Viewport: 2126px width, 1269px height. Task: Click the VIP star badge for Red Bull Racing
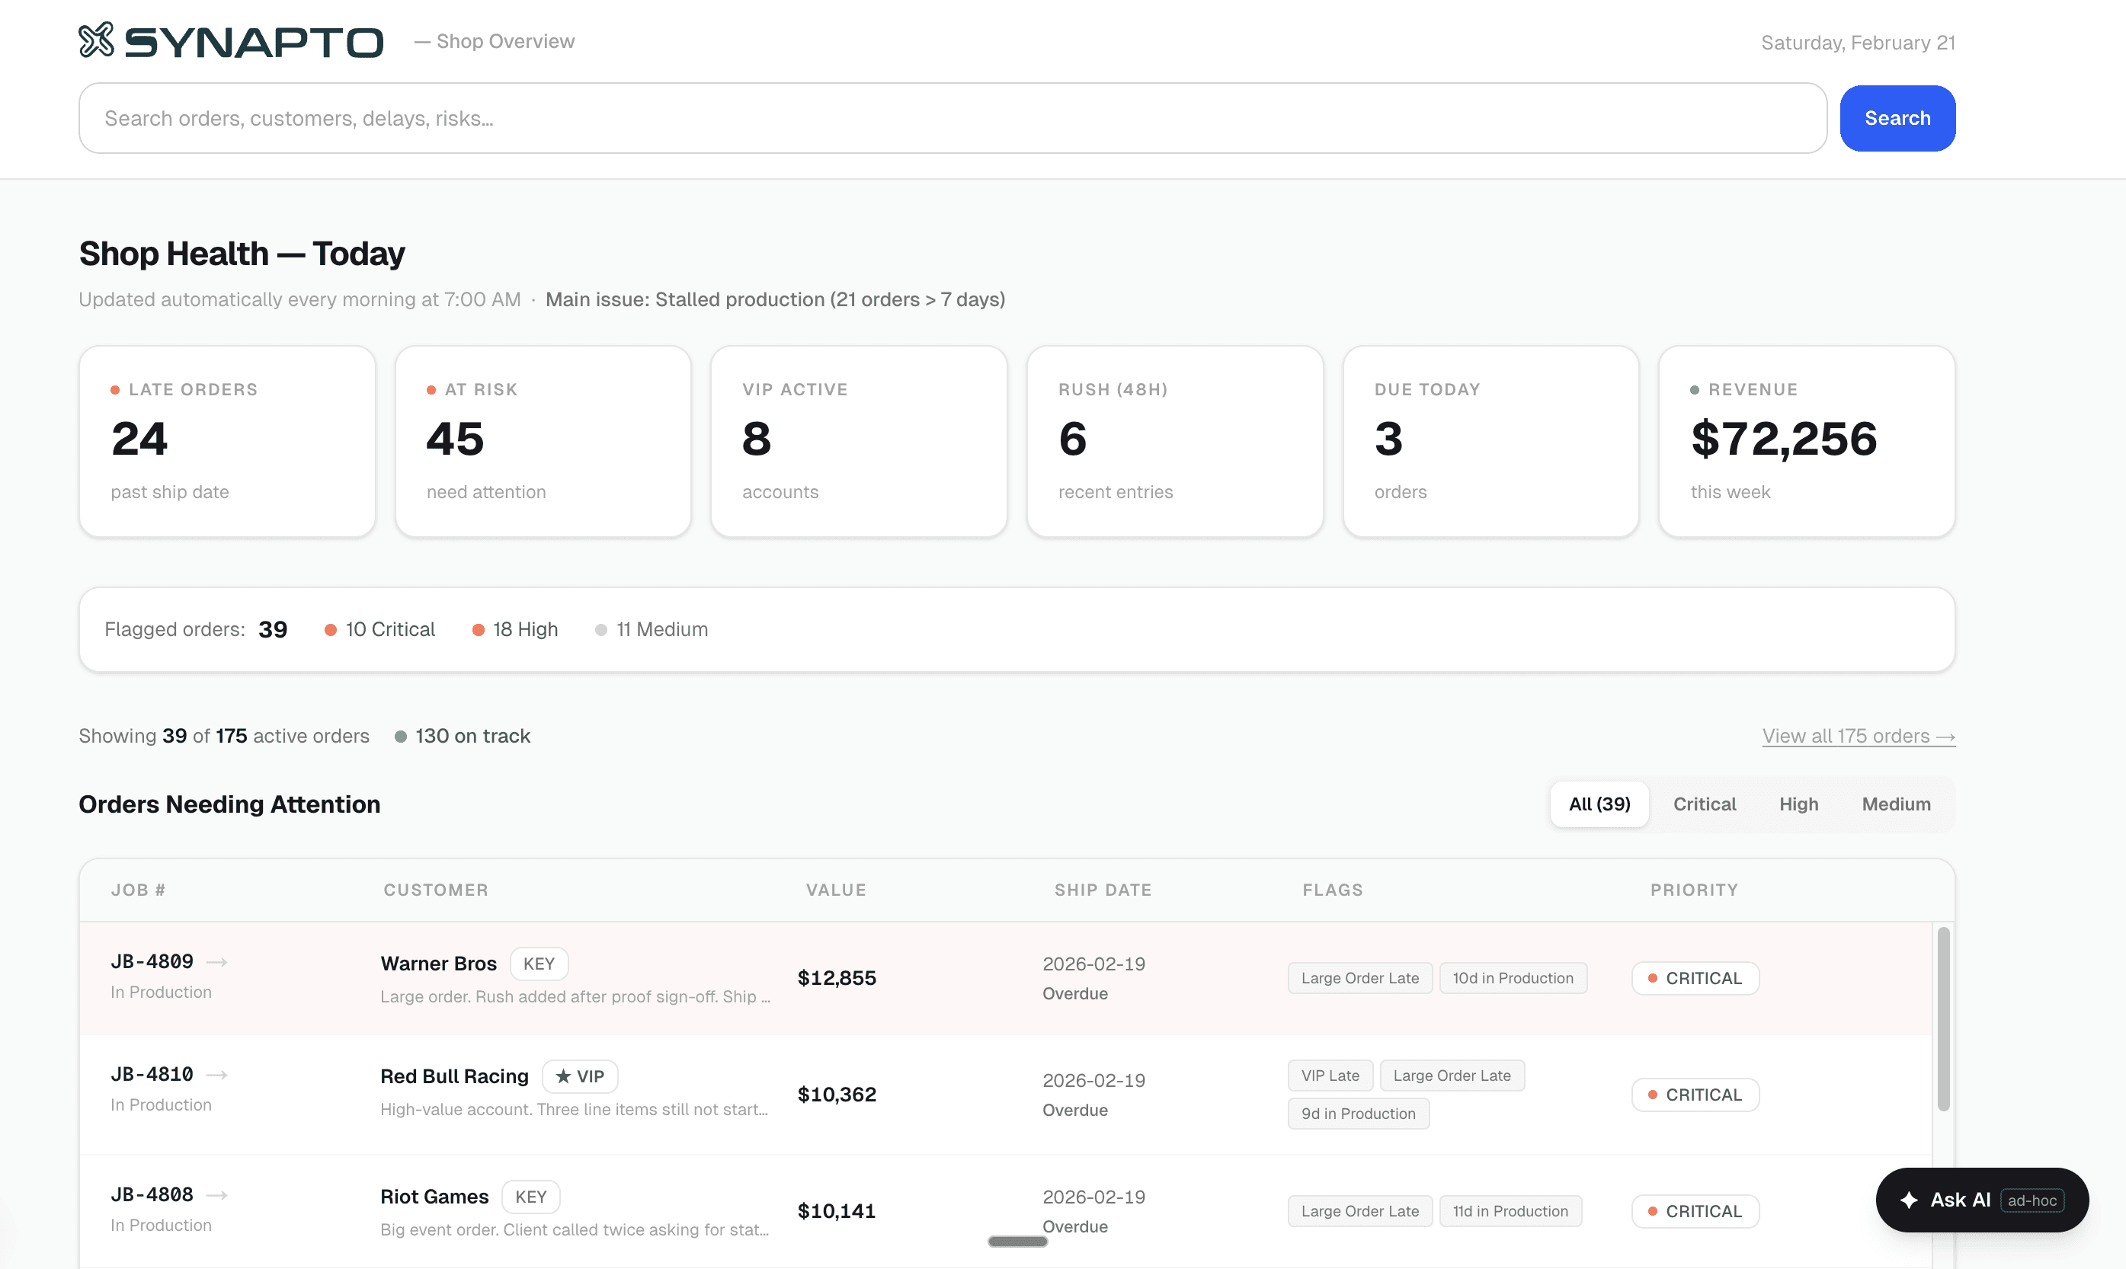(x=580, y=1076)
